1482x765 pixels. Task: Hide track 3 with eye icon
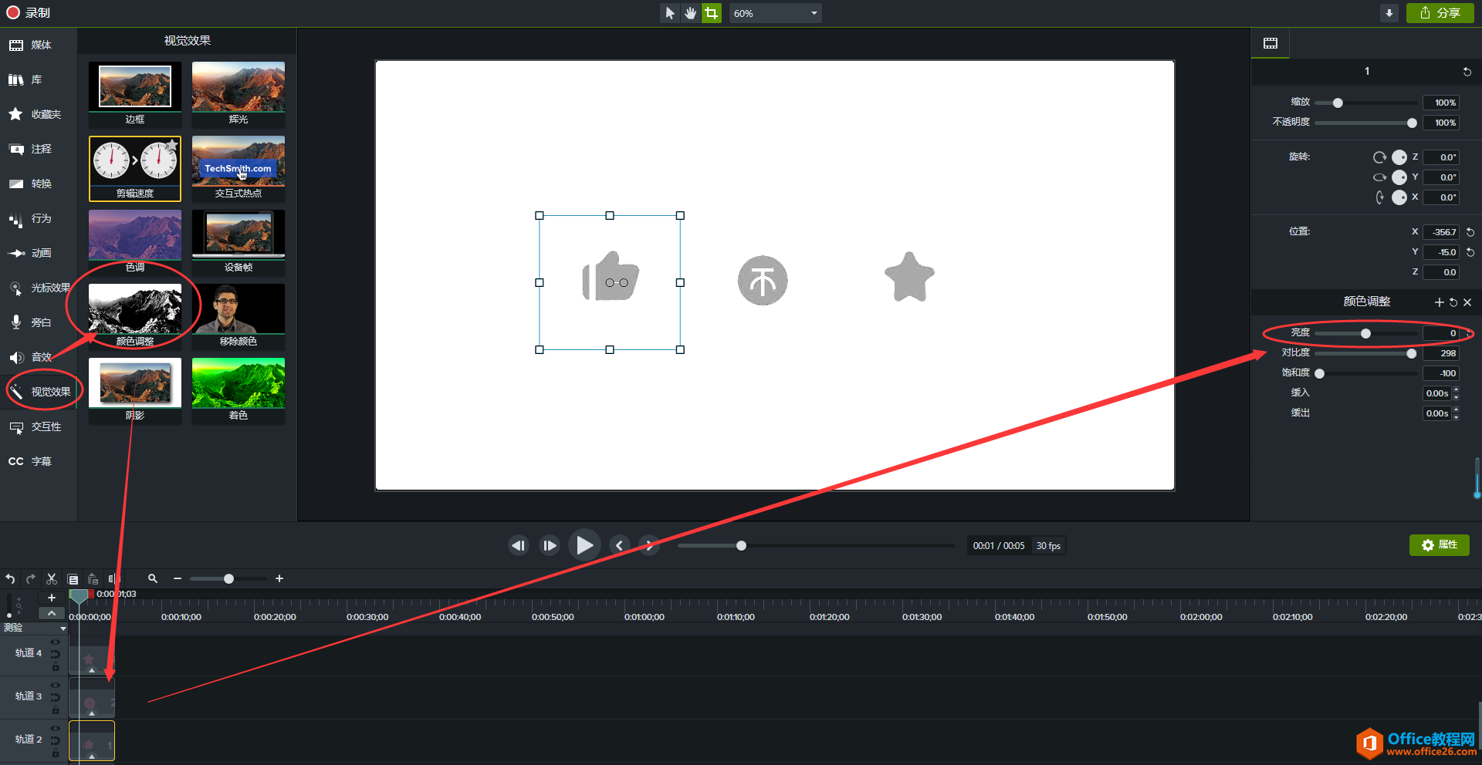tap(55, 685)
